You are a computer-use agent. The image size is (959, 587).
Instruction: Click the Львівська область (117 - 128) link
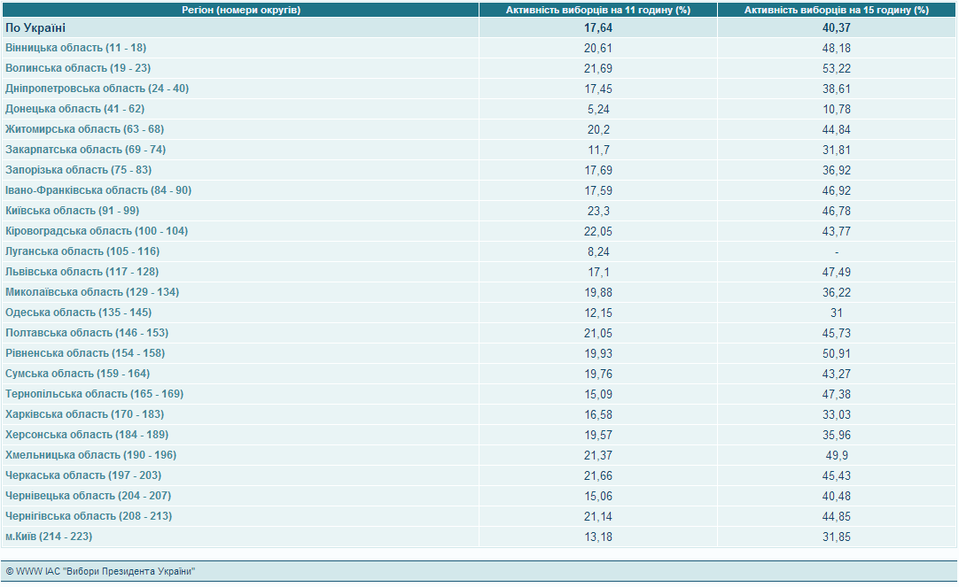[x=82, y=272]
